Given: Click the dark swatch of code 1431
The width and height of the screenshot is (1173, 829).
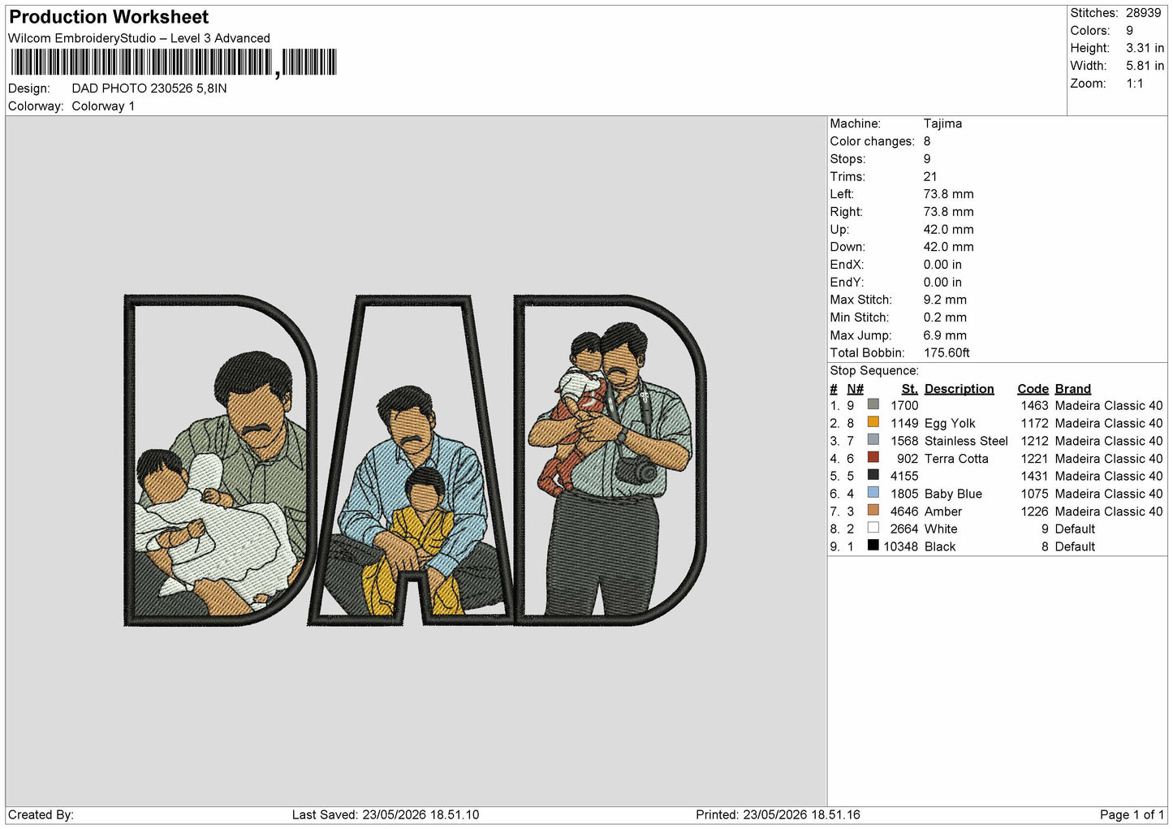Looking at the screenshot, I should [873, 475].
